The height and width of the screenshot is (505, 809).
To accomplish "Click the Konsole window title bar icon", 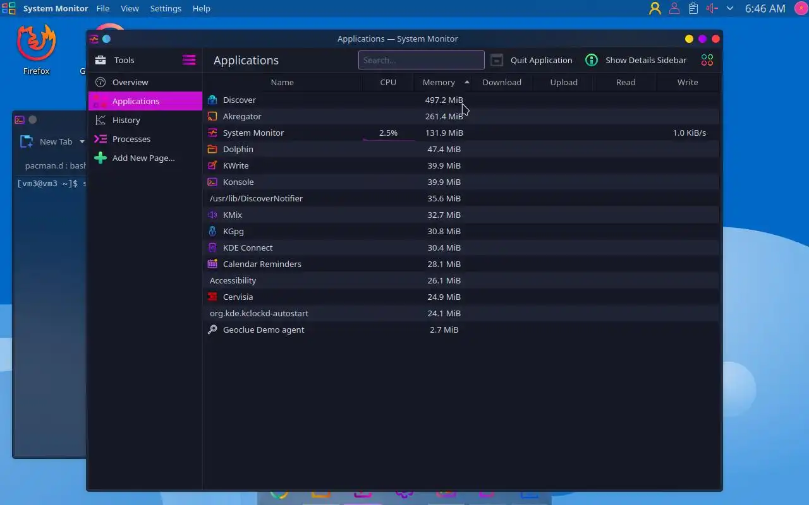I will [x=20, y=119].
